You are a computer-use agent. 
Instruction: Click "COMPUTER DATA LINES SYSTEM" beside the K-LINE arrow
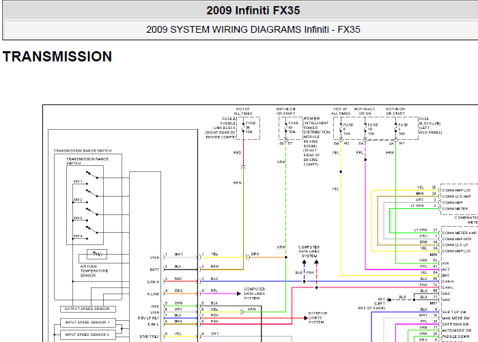click(x=255, y=294)
